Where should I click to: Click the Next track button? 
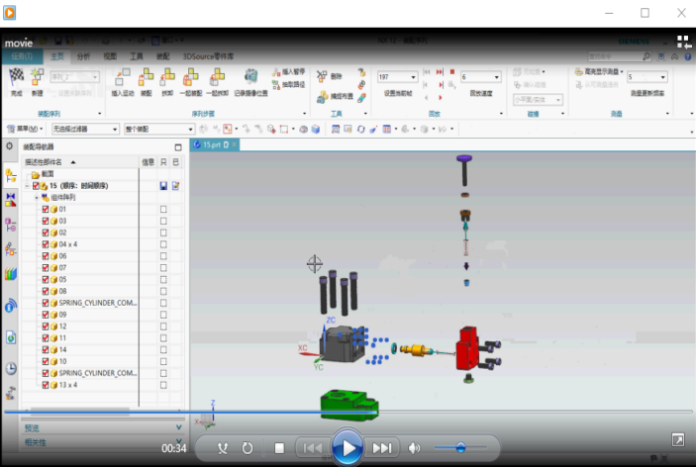[x=381, y=448]
